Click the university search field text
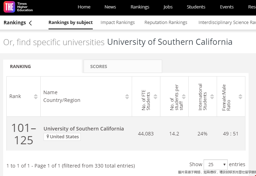This screenshot has width=256, height=176. [x=170, y=42]
